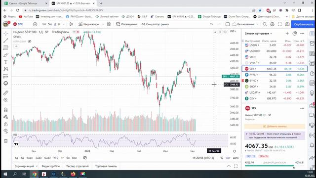The width and height of the screenshot is (316, 178).
Task: Set date range to Все
Action: tap(75, 158)
